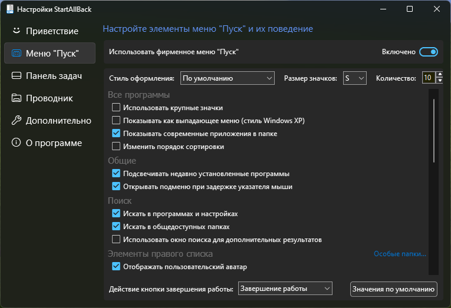This screenshot has height=308, width=451.
Task: Open the Особые папки link
Action: tap(399, 254)
